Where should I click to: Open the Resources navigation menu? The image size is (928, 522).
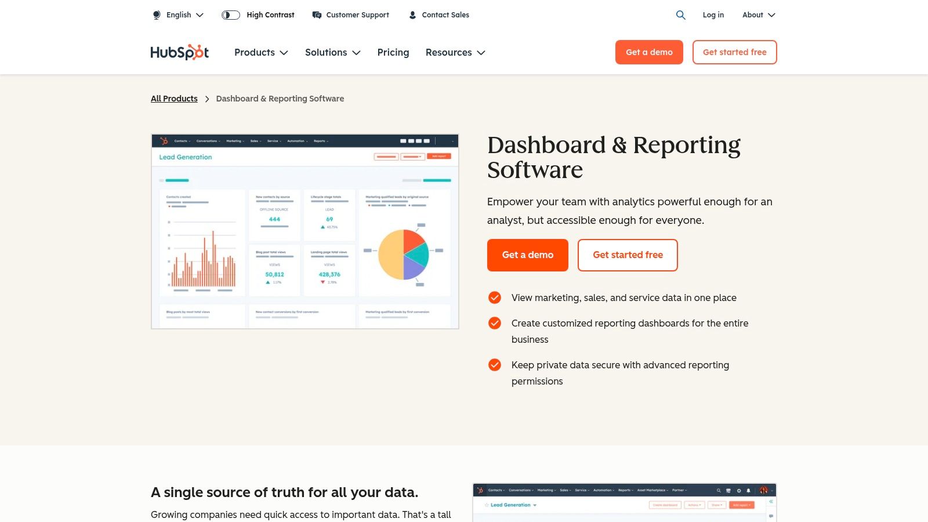pos(455,52)
